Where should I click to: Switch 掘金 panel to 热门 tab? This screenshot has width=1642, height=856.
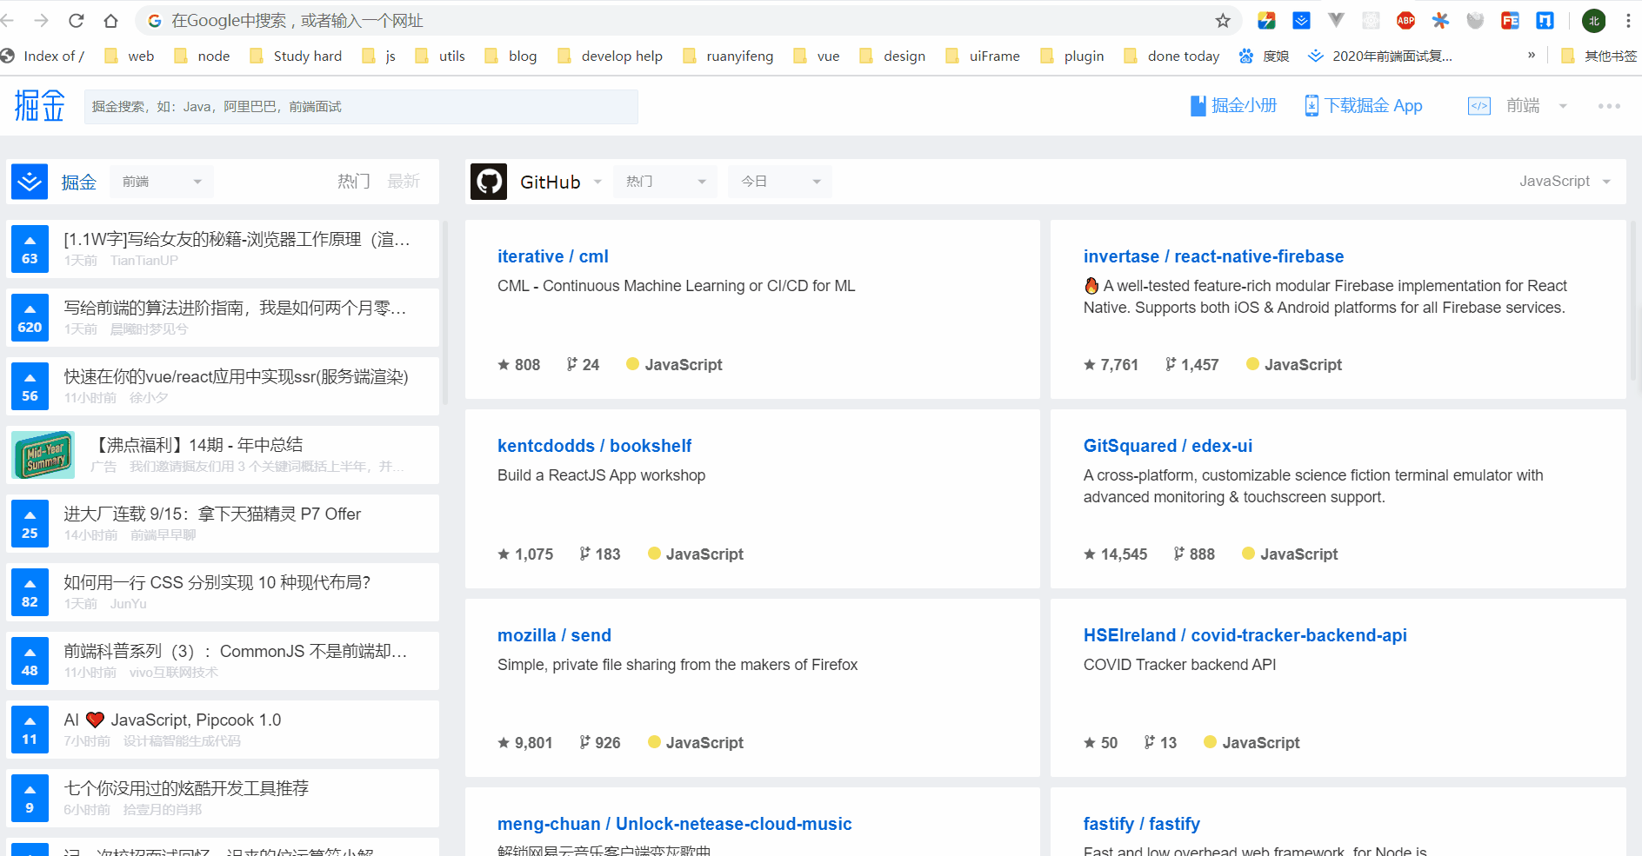click(x=354, y=181)
